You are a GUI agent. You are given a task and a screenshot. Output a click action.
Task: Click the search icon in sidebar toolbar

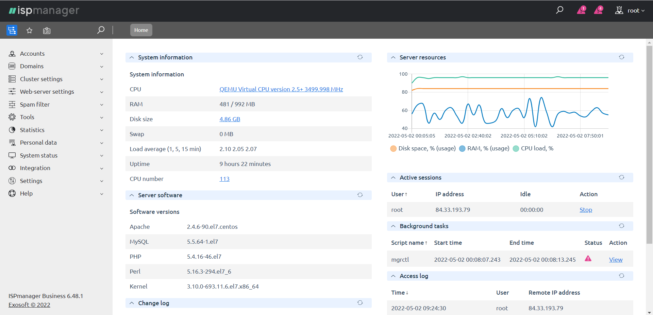click(101, 30)
